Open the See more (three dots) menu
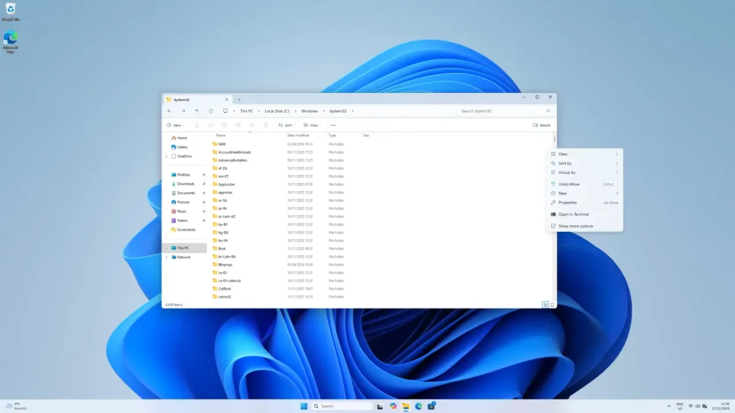Image resolution: width=735 pixels, height=413 pixels. click(333, 125)
